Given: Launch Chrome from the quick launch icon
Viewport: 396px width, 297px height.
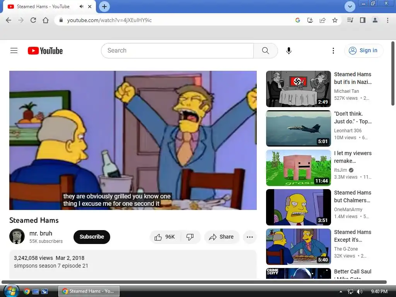Looking at the screenshot, I should [27, 292].
